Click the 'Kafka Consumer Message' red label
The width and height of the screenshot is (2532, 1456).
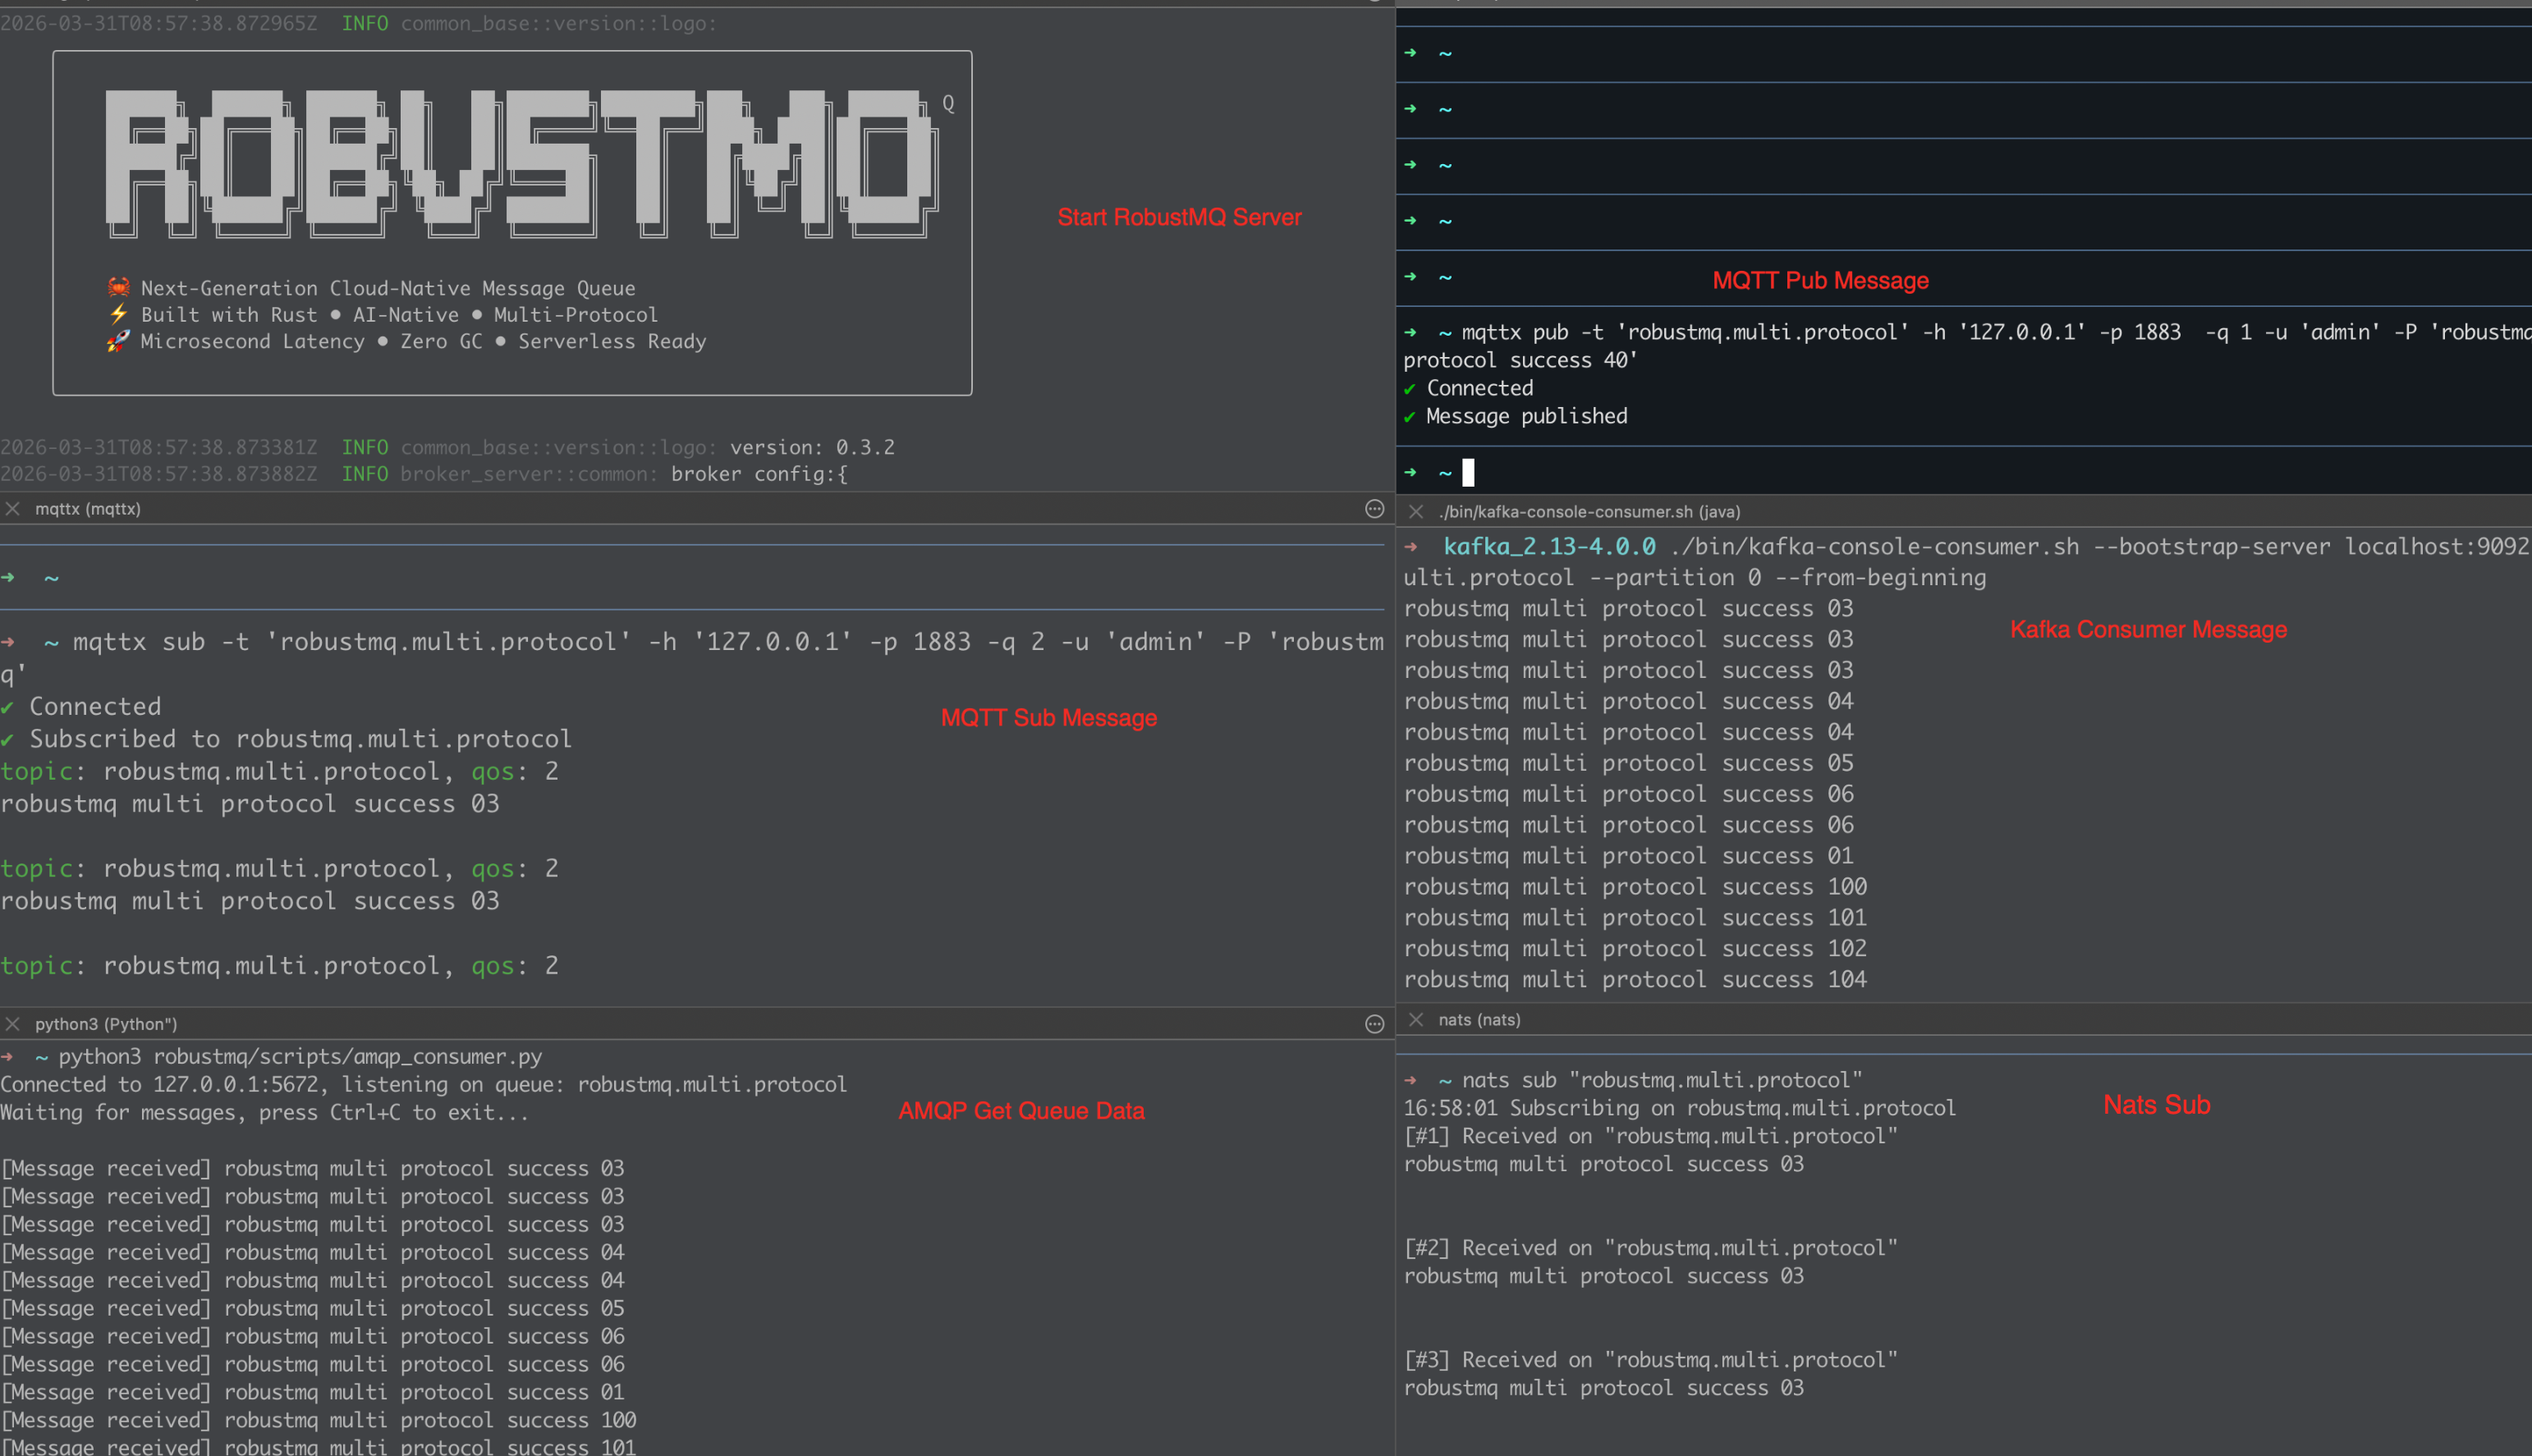coord(2148,630)
